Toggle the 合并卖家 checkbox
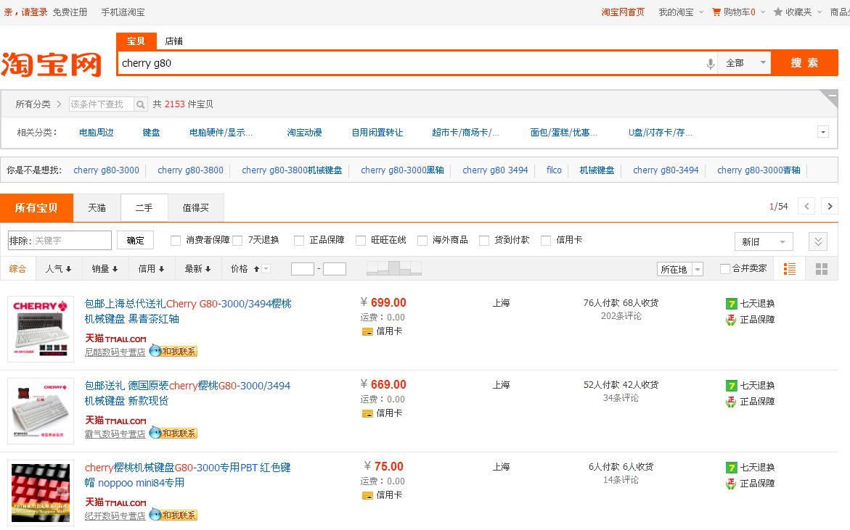The image size is (850, 530). pyautogui.click(x=724, y=269)
